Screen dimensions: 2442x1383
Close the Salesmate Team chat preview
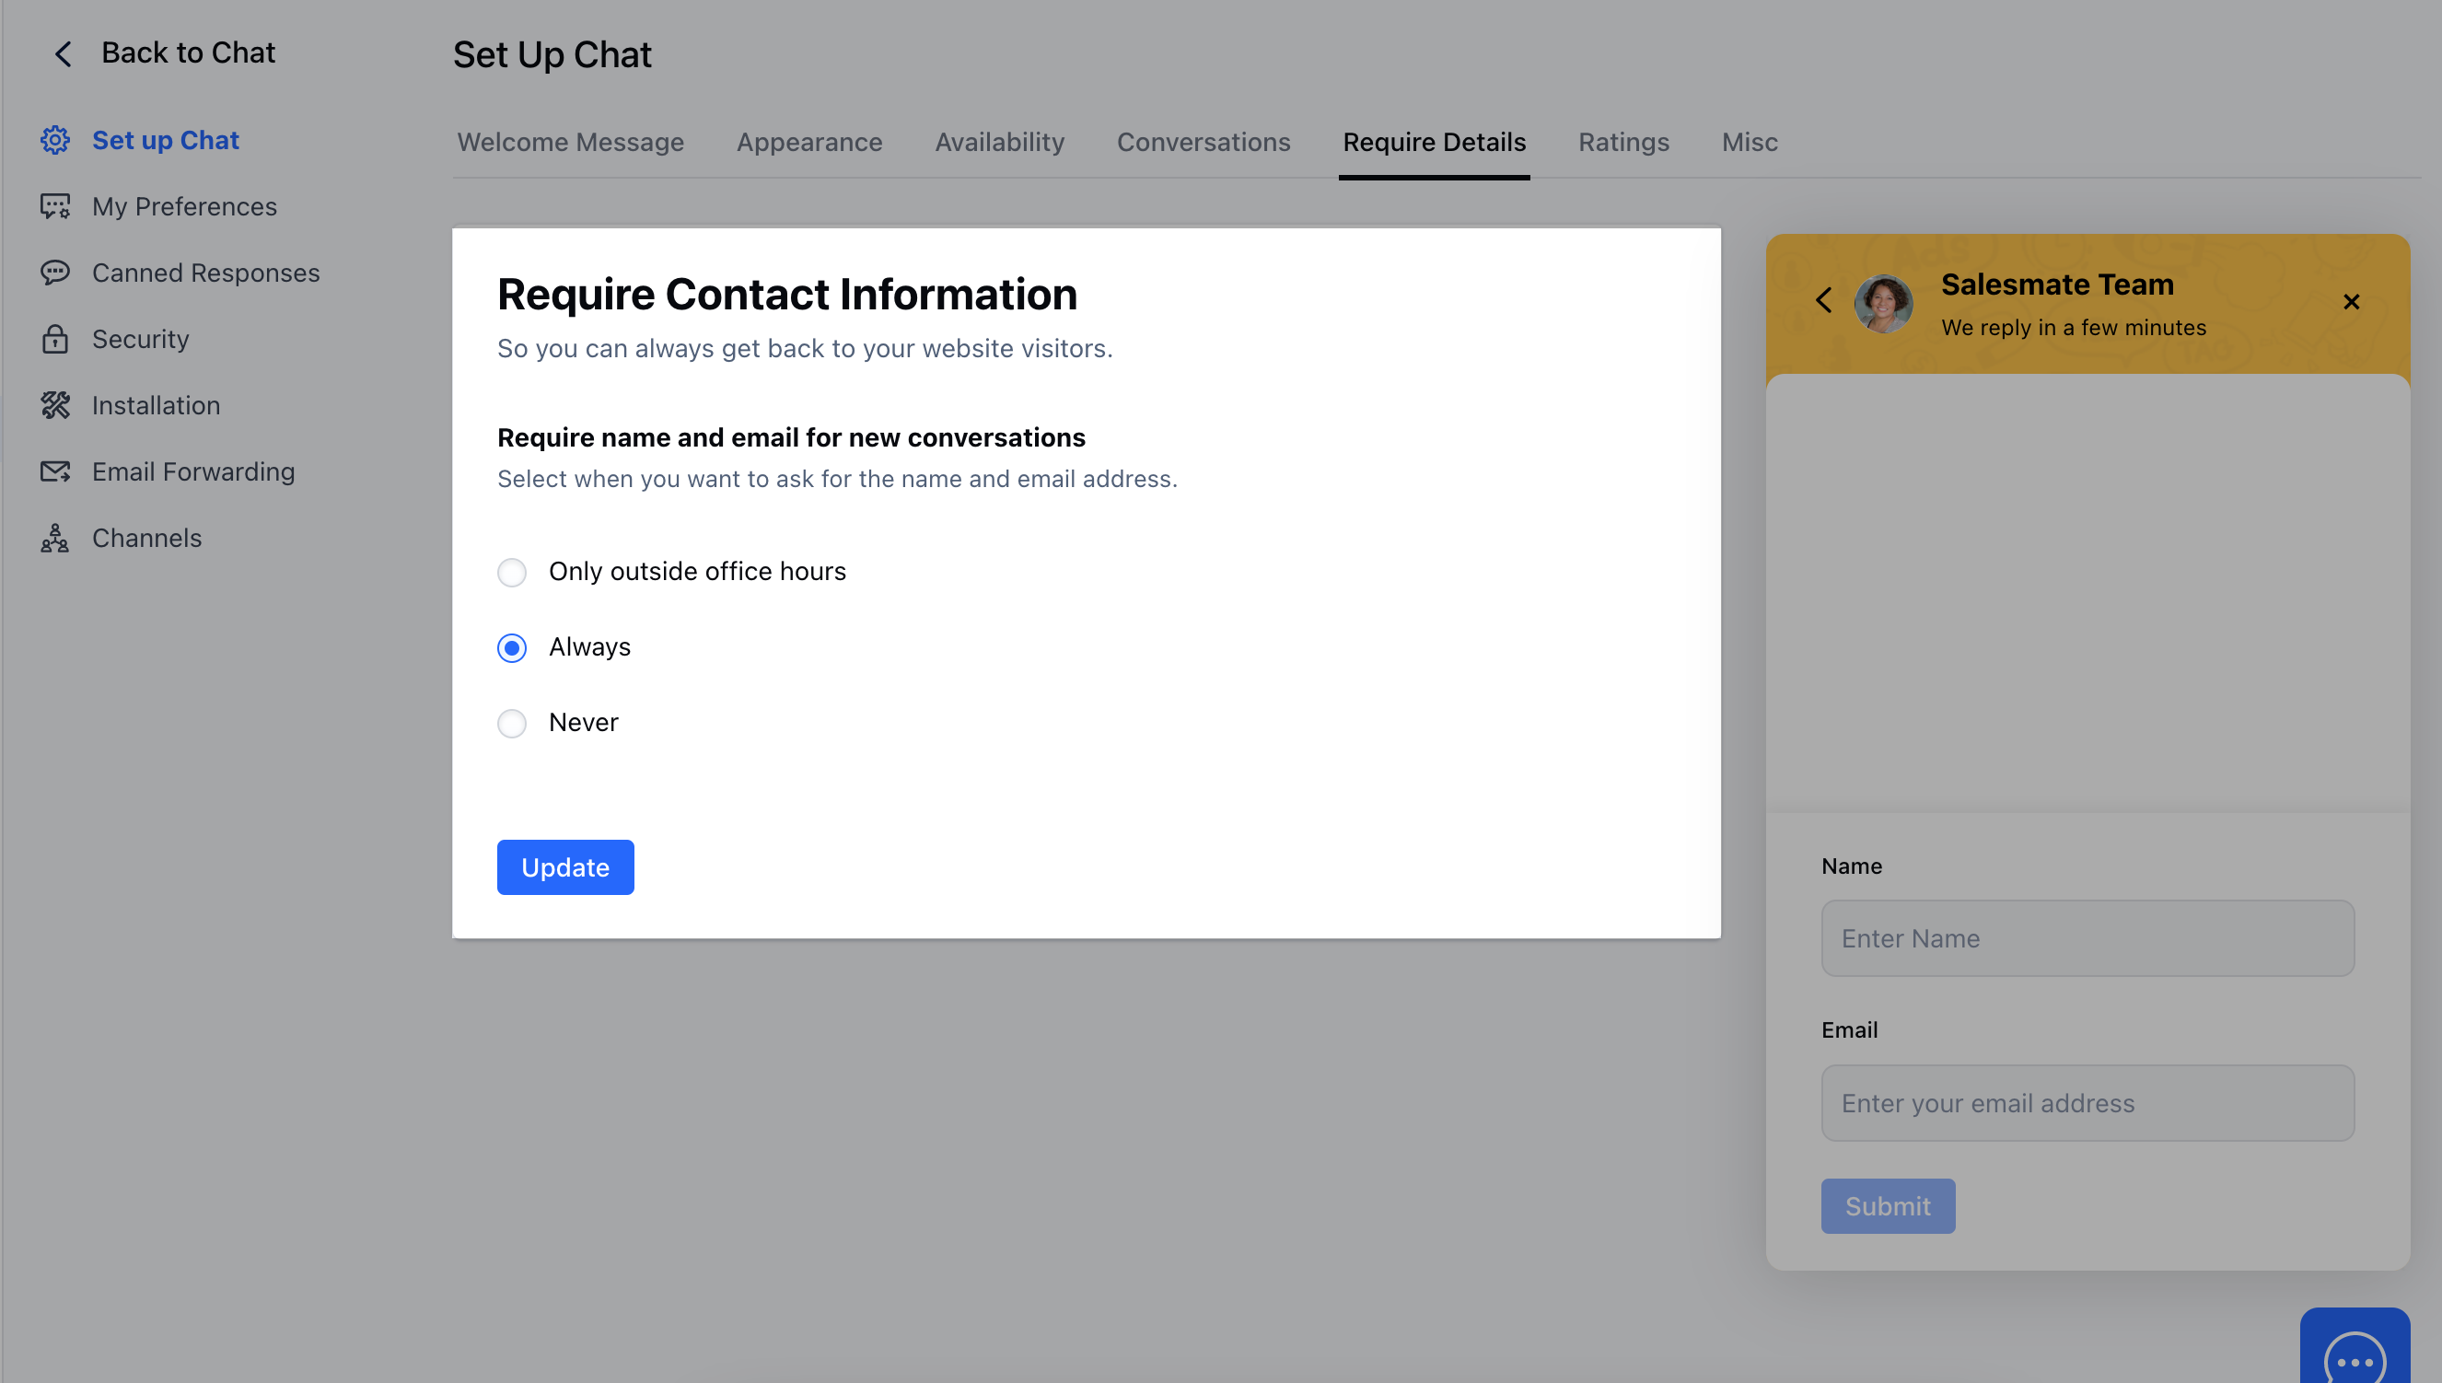(2351, 302)
